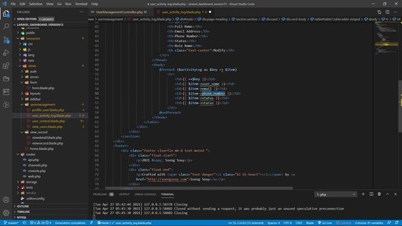Expand the MySQL section
Image resolution: width=402 pixels, height=226 pixels.
(x=50, y=217)
